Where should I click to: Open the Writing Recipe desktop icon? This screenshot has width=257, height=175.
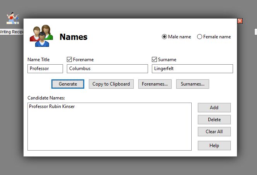[x=12, y=19]
